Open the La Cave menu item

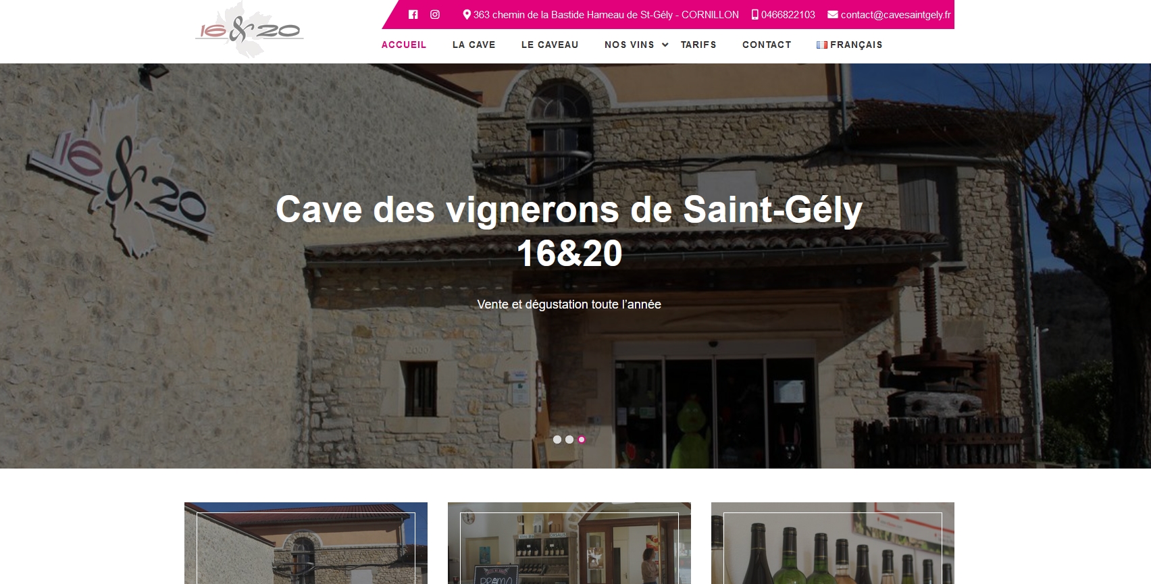coord(474,45)
